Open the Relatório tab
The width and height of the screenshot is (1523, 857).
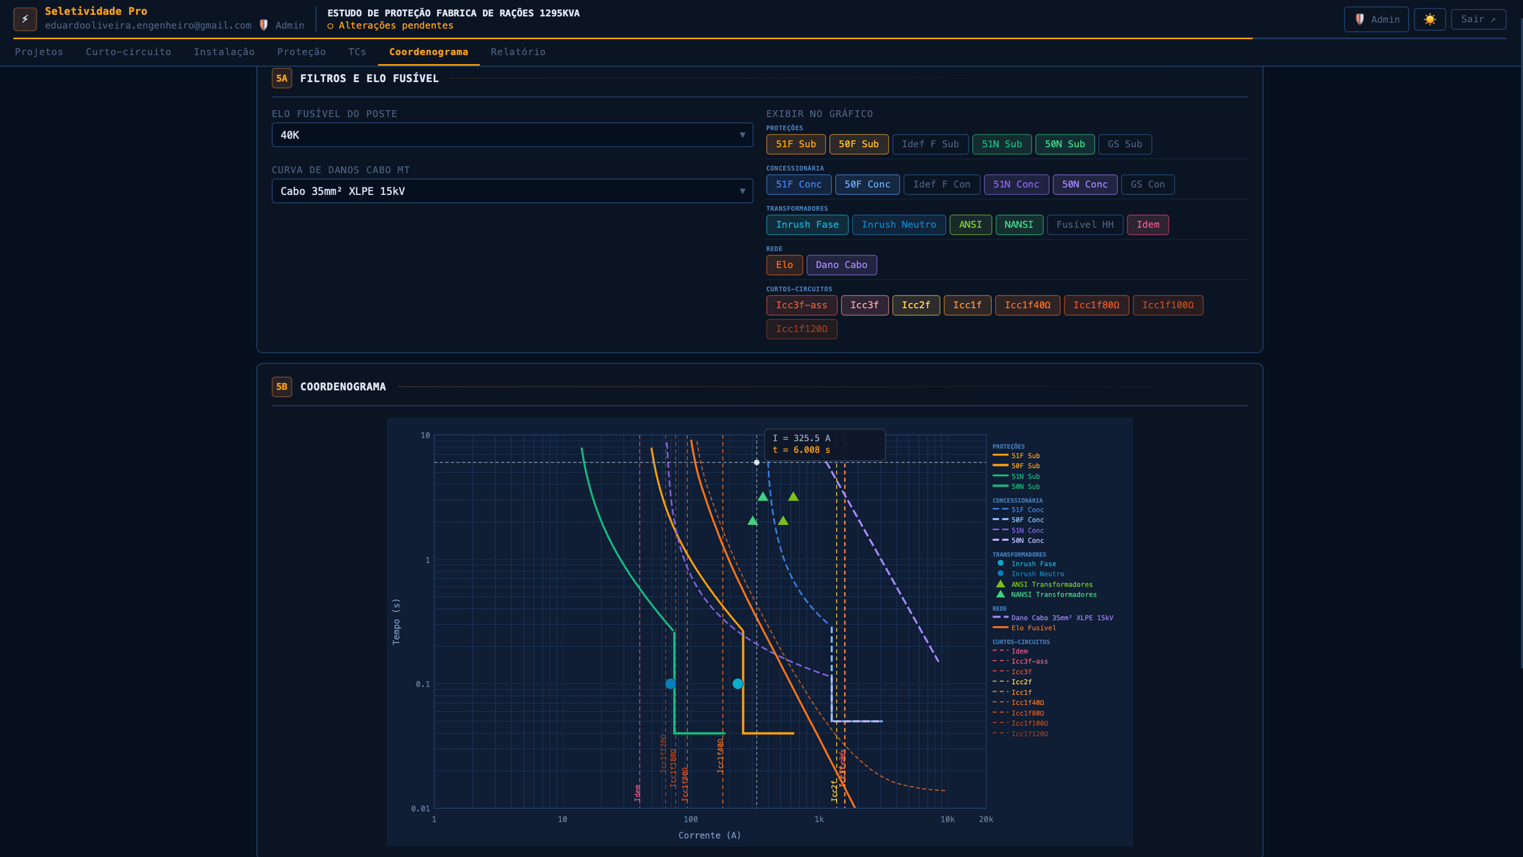518,52
